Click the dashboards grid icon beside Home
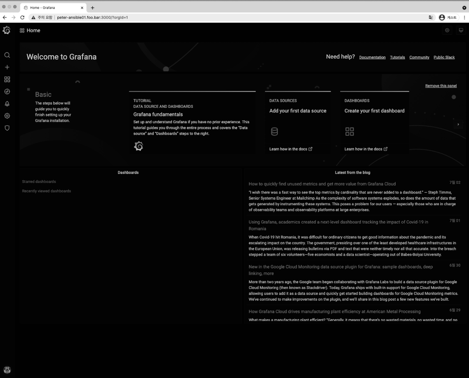The image size is (469, 378). pyautogui.click(x=22, y=30)
